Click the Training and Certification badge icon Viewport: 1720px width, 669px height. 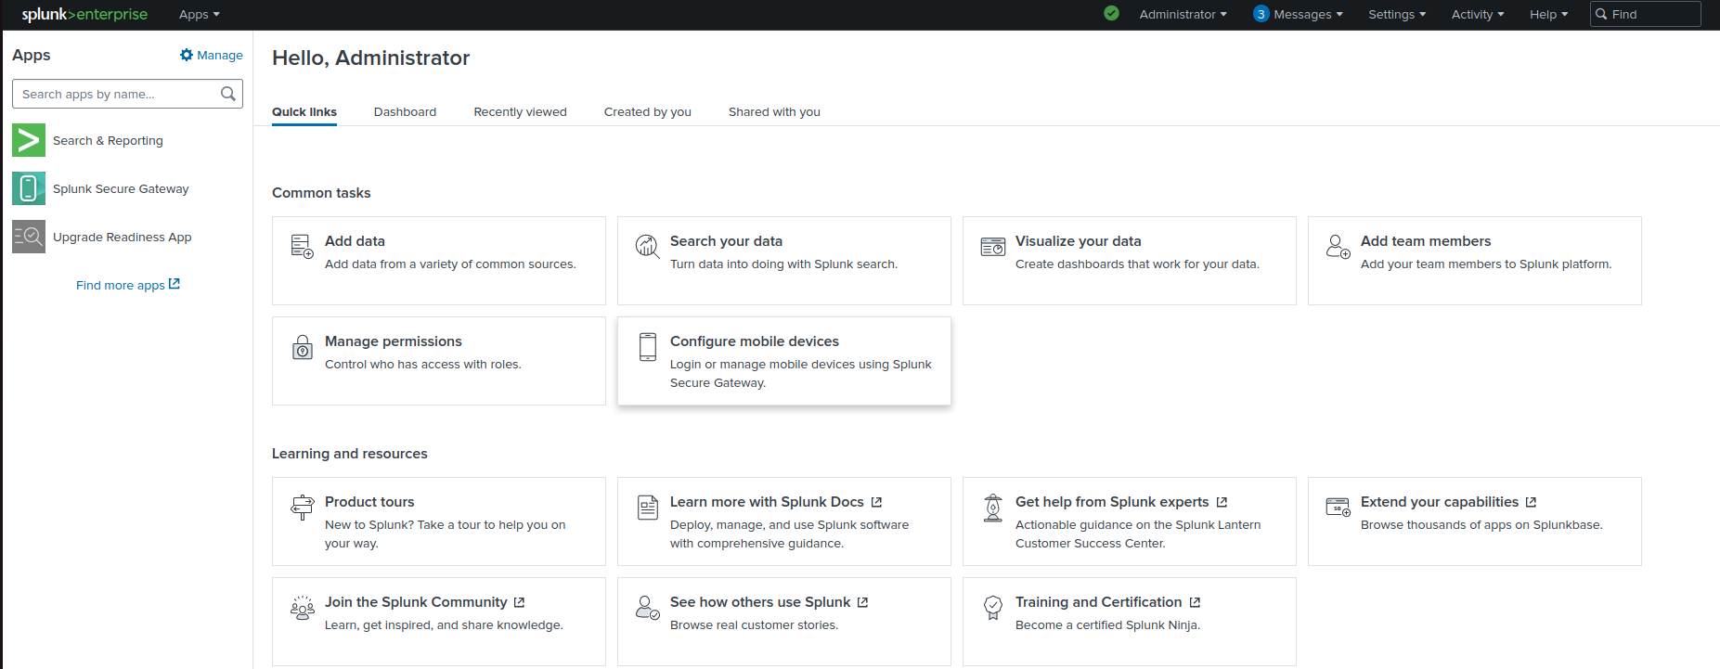click(x=993, y=608)
